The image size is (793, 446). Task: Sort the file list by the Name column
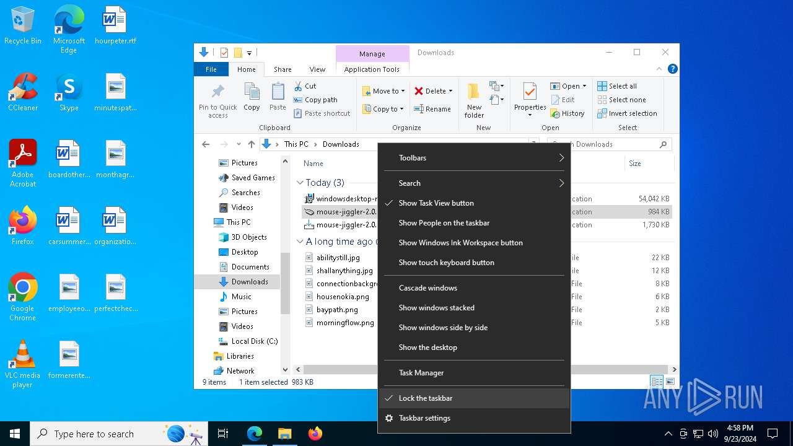click(x=313, y=164)
